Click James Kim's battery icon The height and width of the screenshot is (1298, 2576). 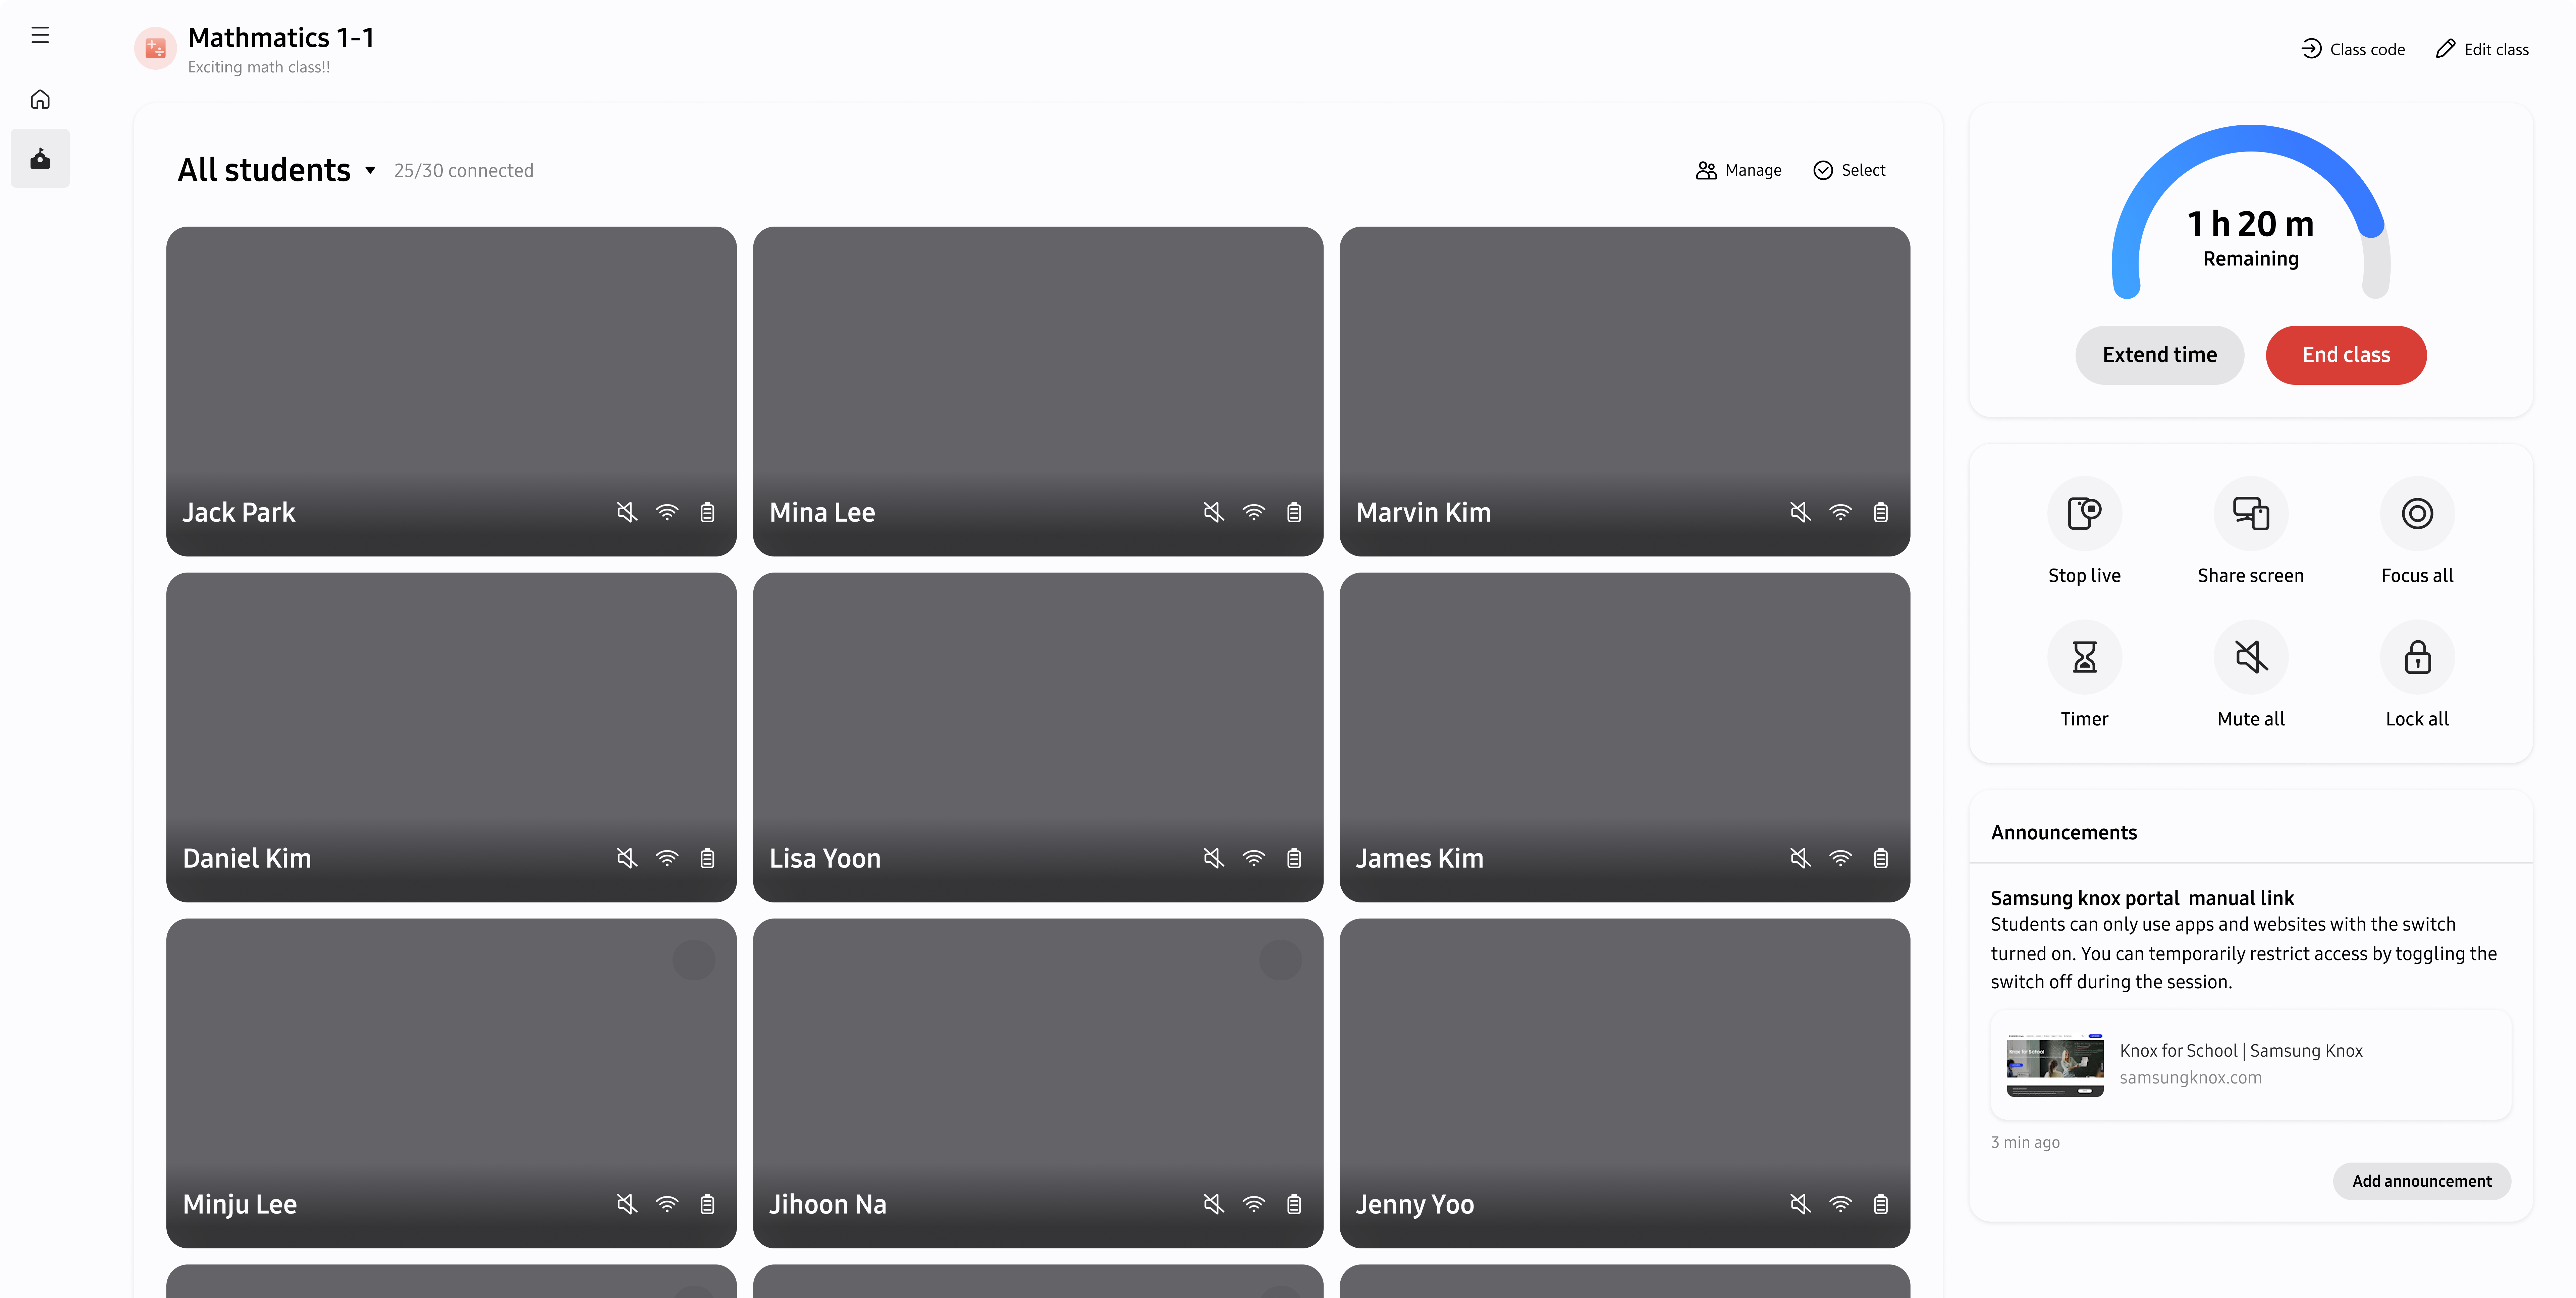pos(1881,858)
